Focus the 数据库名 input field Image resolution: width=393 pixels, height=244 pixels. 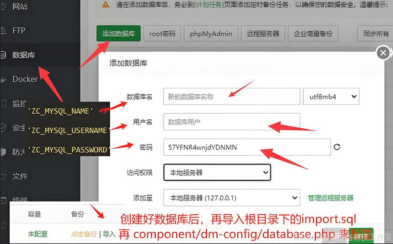coord(231,97)
